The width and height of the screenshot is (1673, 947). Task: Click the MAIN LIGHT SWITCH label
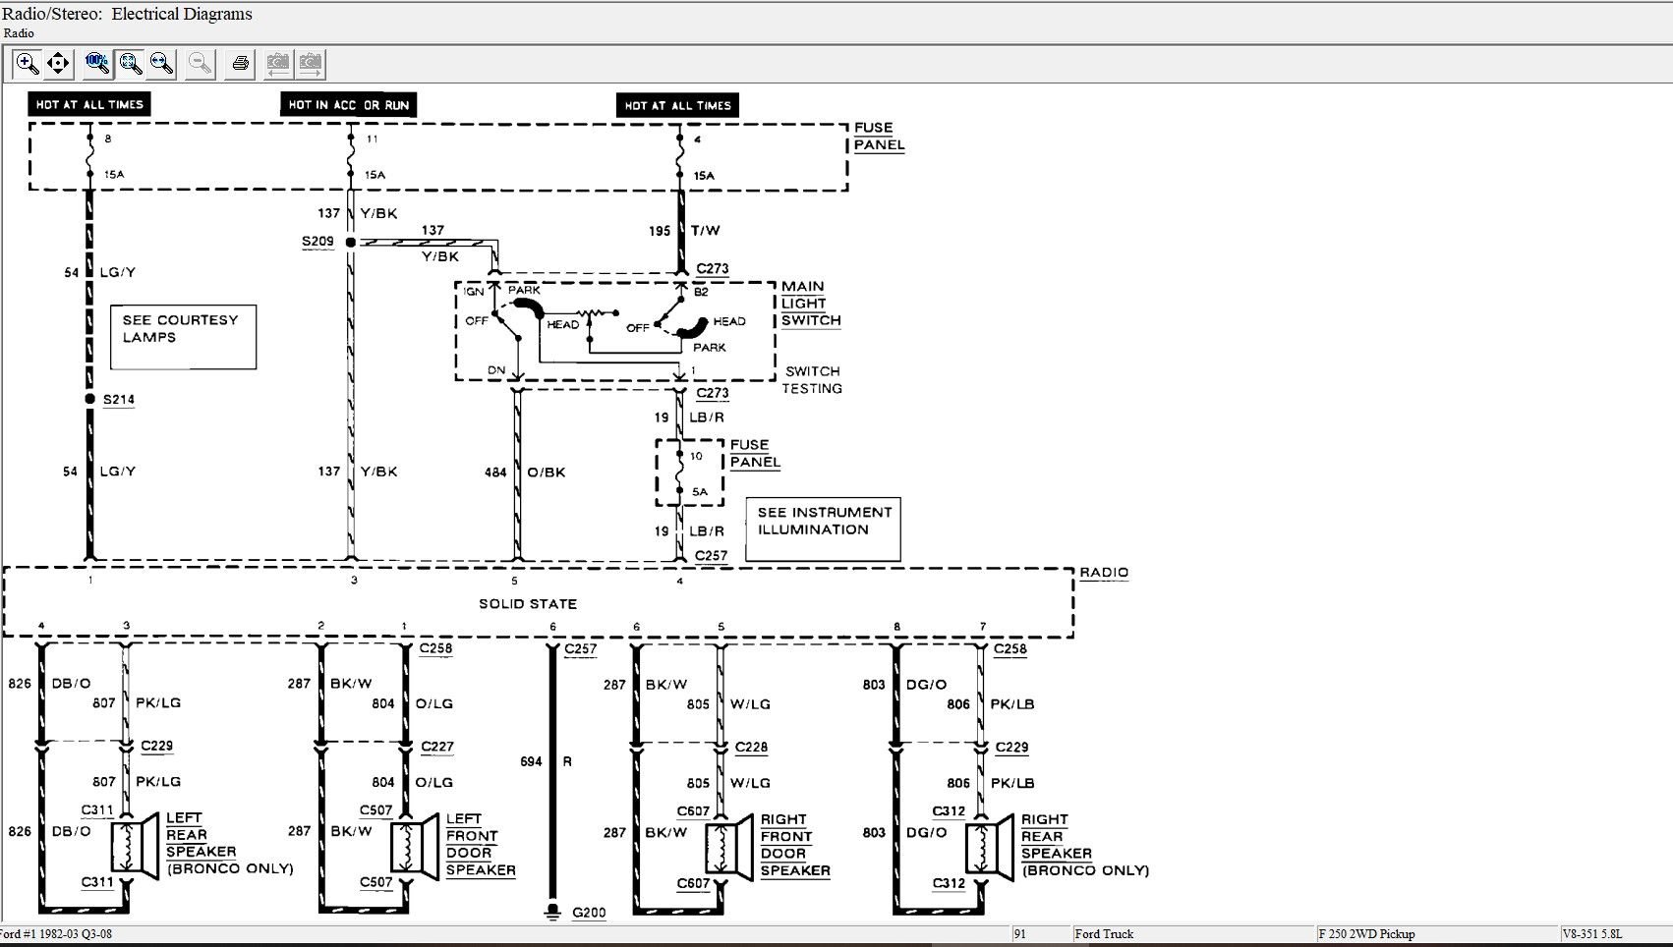811,304
